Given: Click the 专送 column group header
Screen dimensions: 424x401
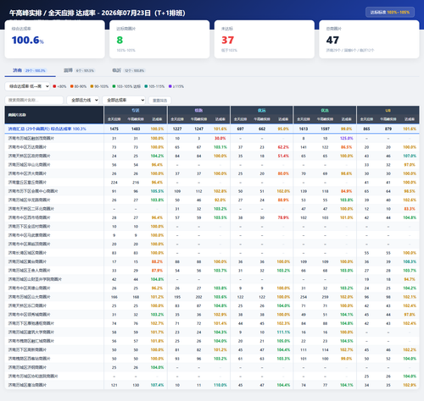Looking at the screenshot, I should [136, 111].
